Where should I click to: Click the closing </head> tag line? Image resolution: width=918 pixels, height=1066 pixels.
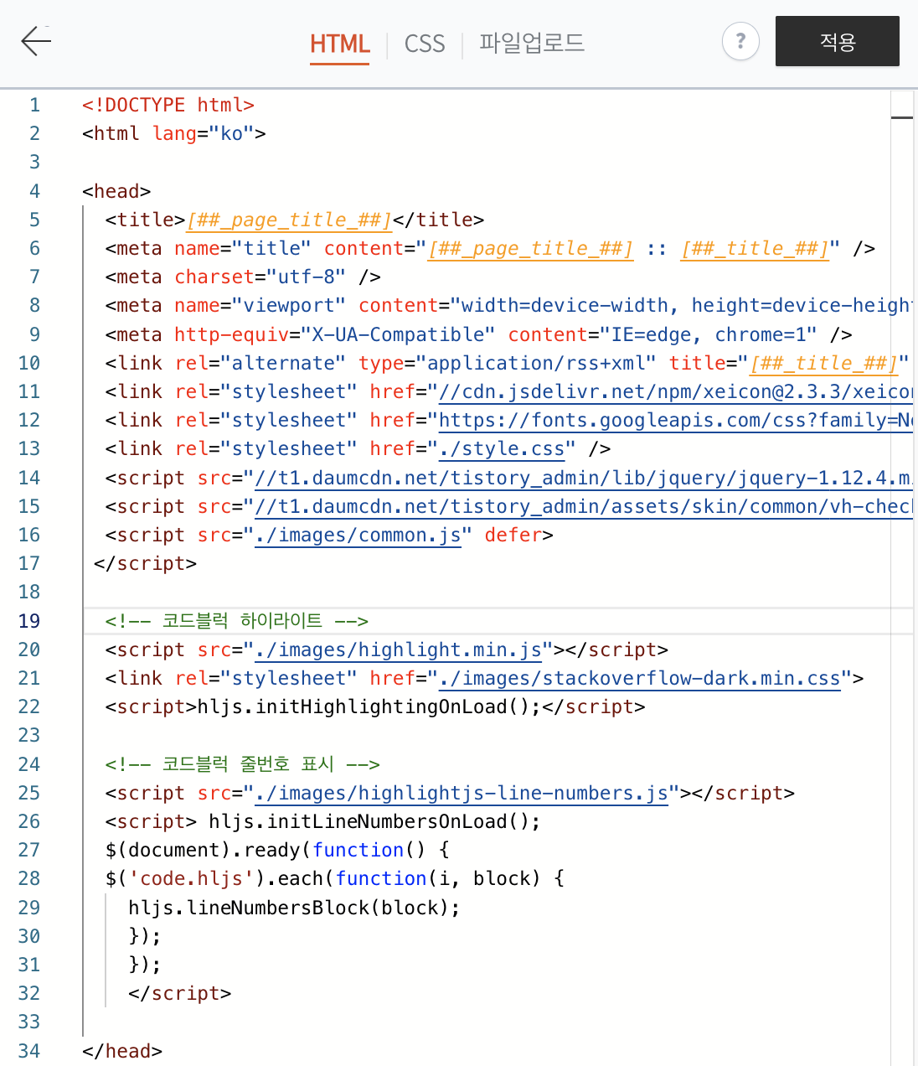coord(122,1051)
